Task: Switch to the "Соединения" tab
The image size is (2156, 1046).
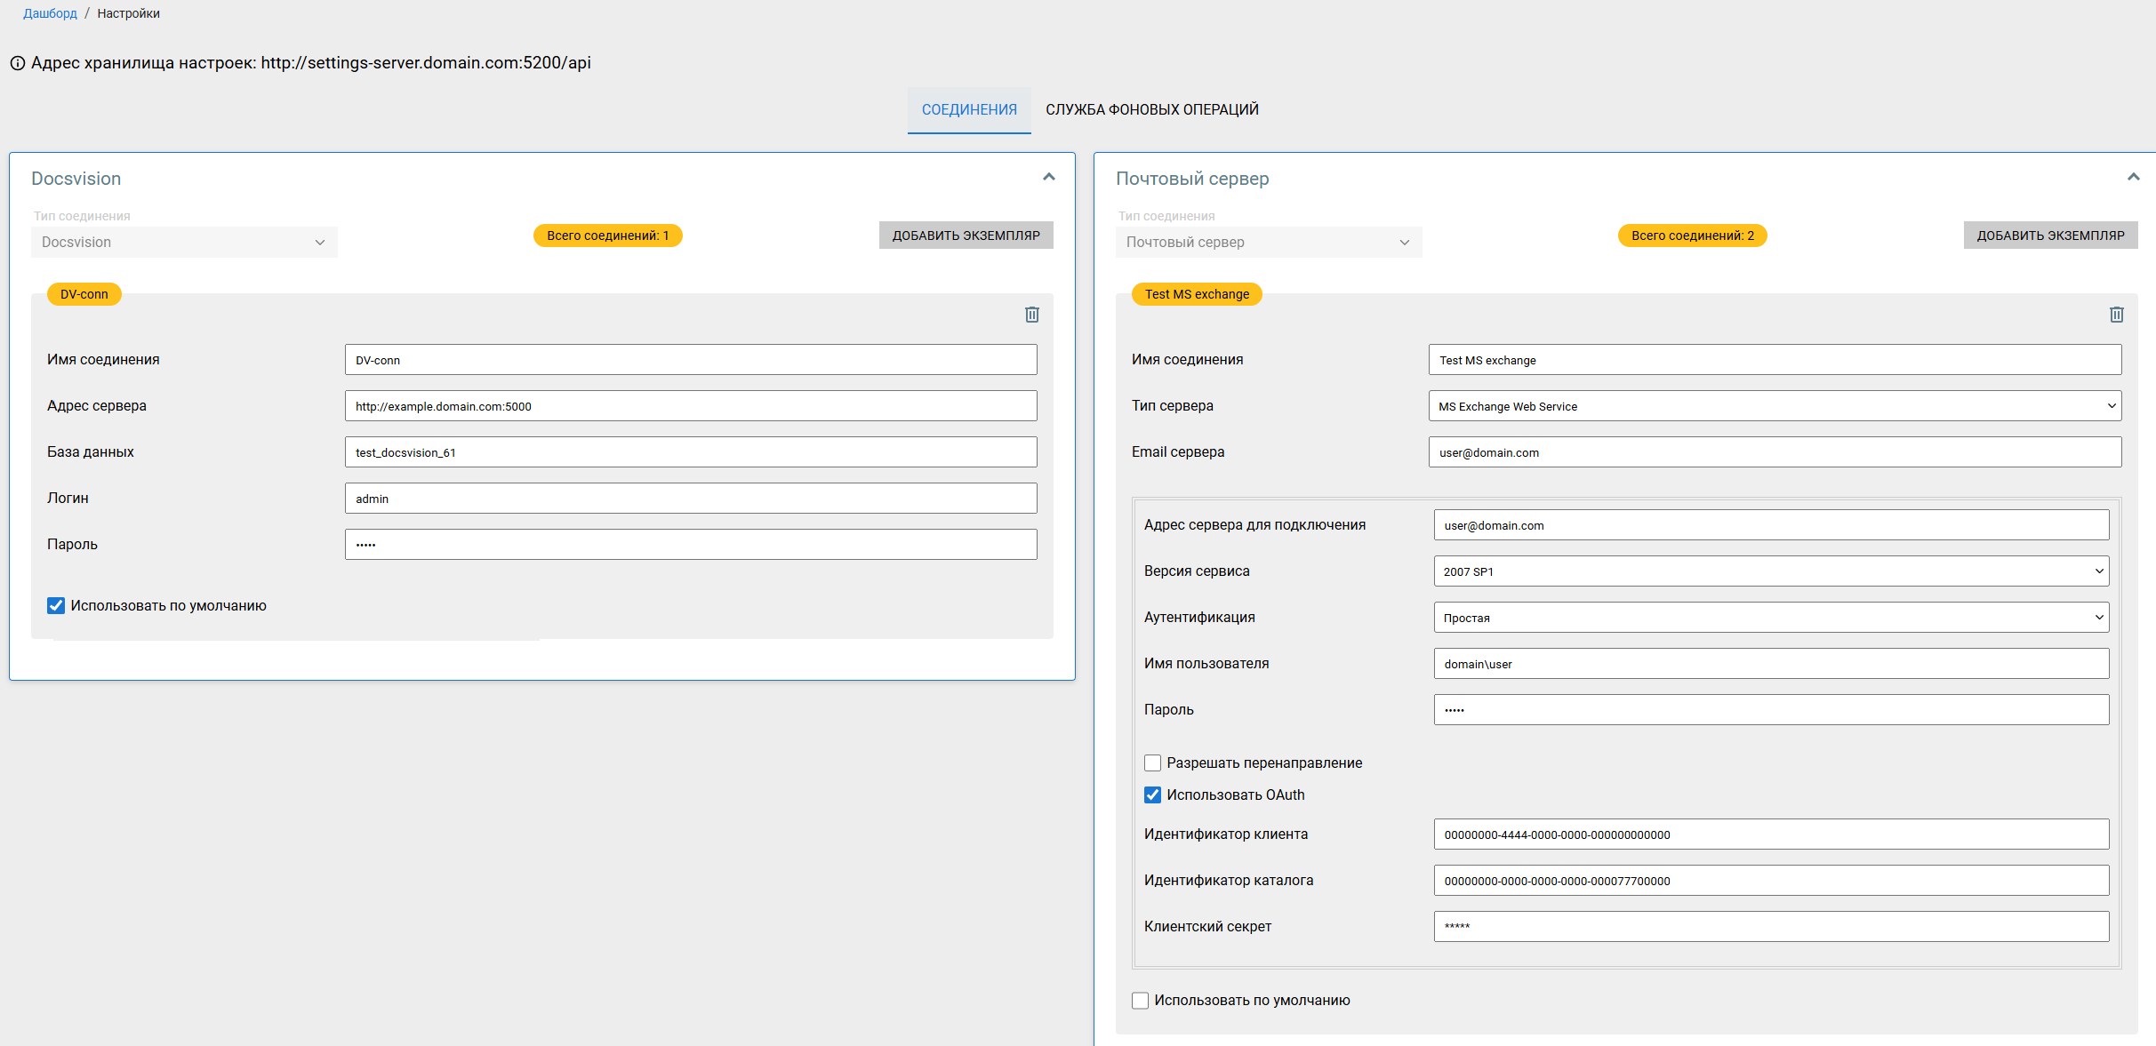Action: [969, 109]
